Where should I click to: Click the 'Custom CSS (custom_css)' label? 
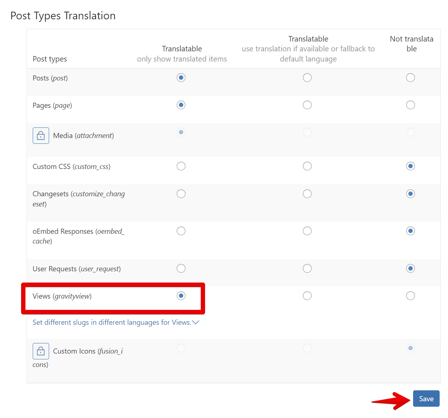click(72, 166)
